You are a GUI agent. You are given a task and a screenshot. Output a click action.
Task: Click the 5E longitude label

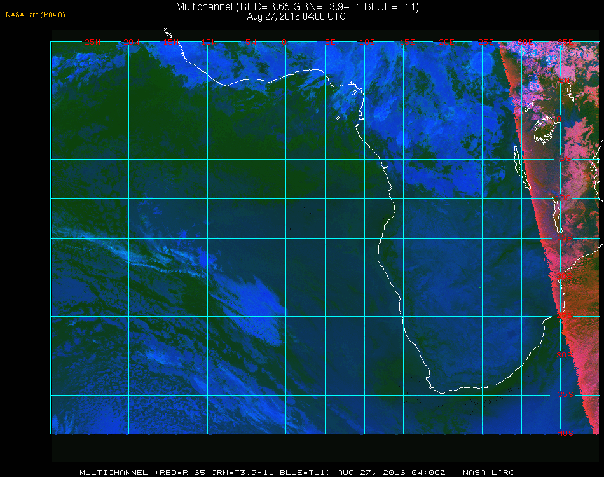tap(330, 42)
